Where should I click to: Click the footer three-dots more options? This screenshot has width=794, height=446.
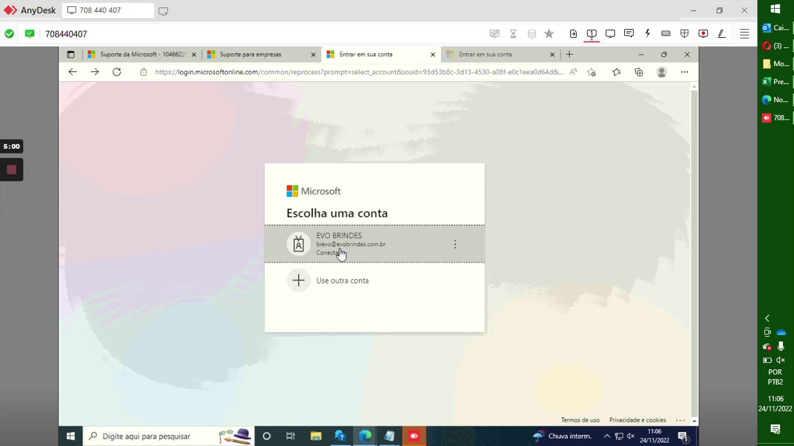[680, 420]
